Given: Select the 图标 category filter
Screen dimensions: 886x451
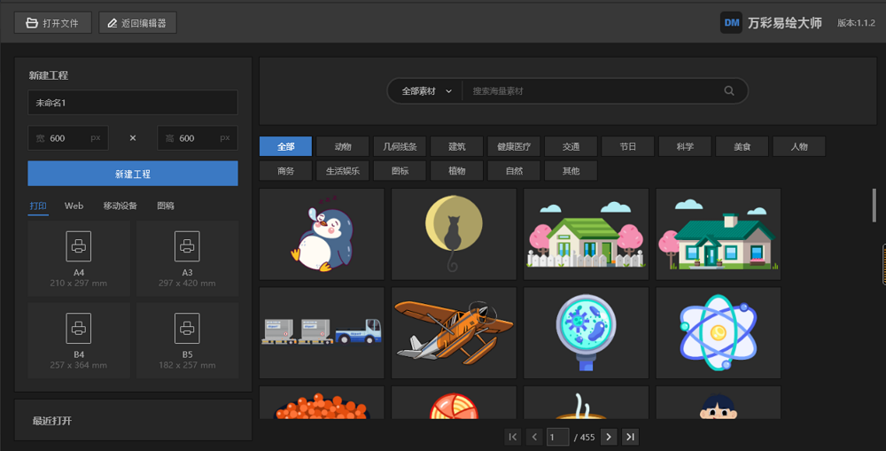Looking at the screenshot, I should click(x=400, y=171).
